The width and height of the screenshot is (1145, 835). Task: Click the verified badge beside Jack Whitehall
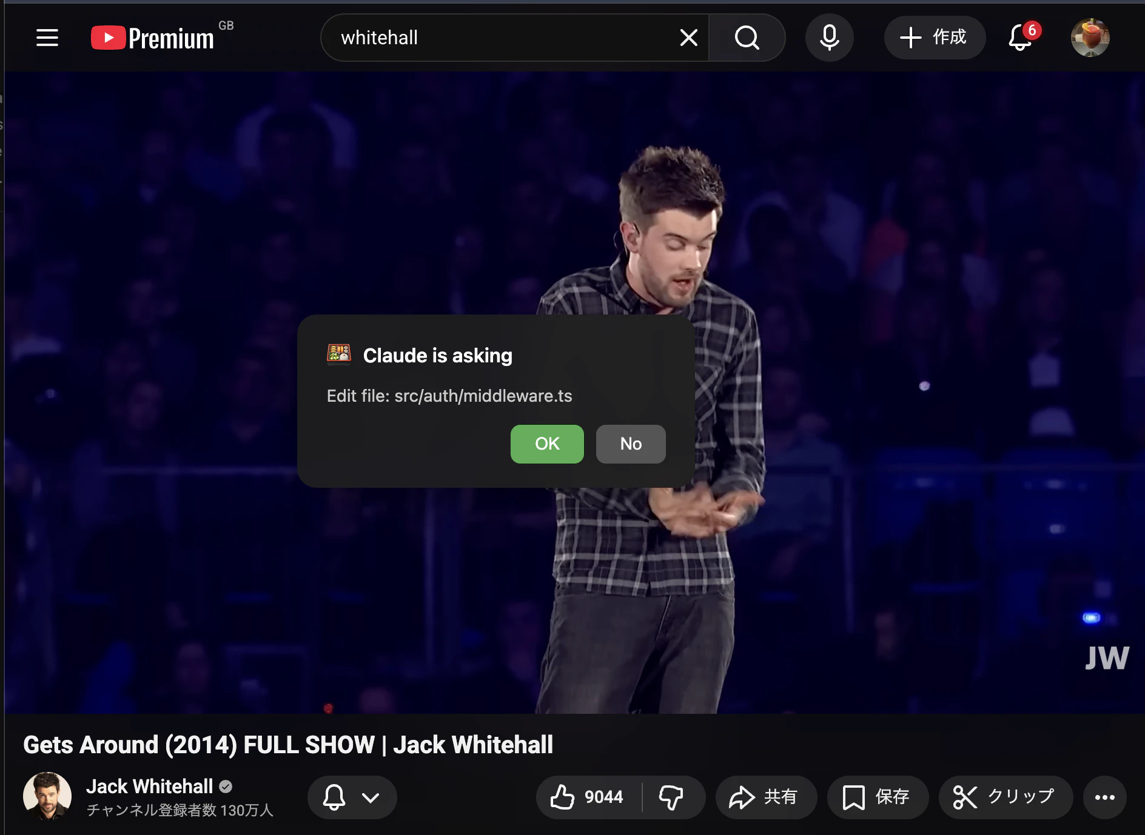click(x=226, y=787)
